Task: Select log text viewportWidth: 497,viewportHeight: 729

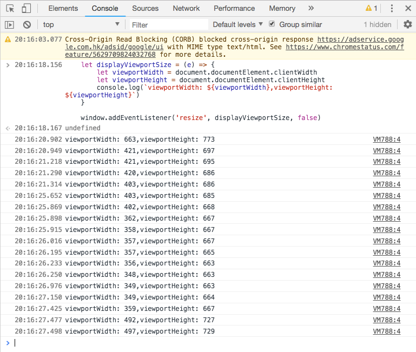Action: point(140,331)
